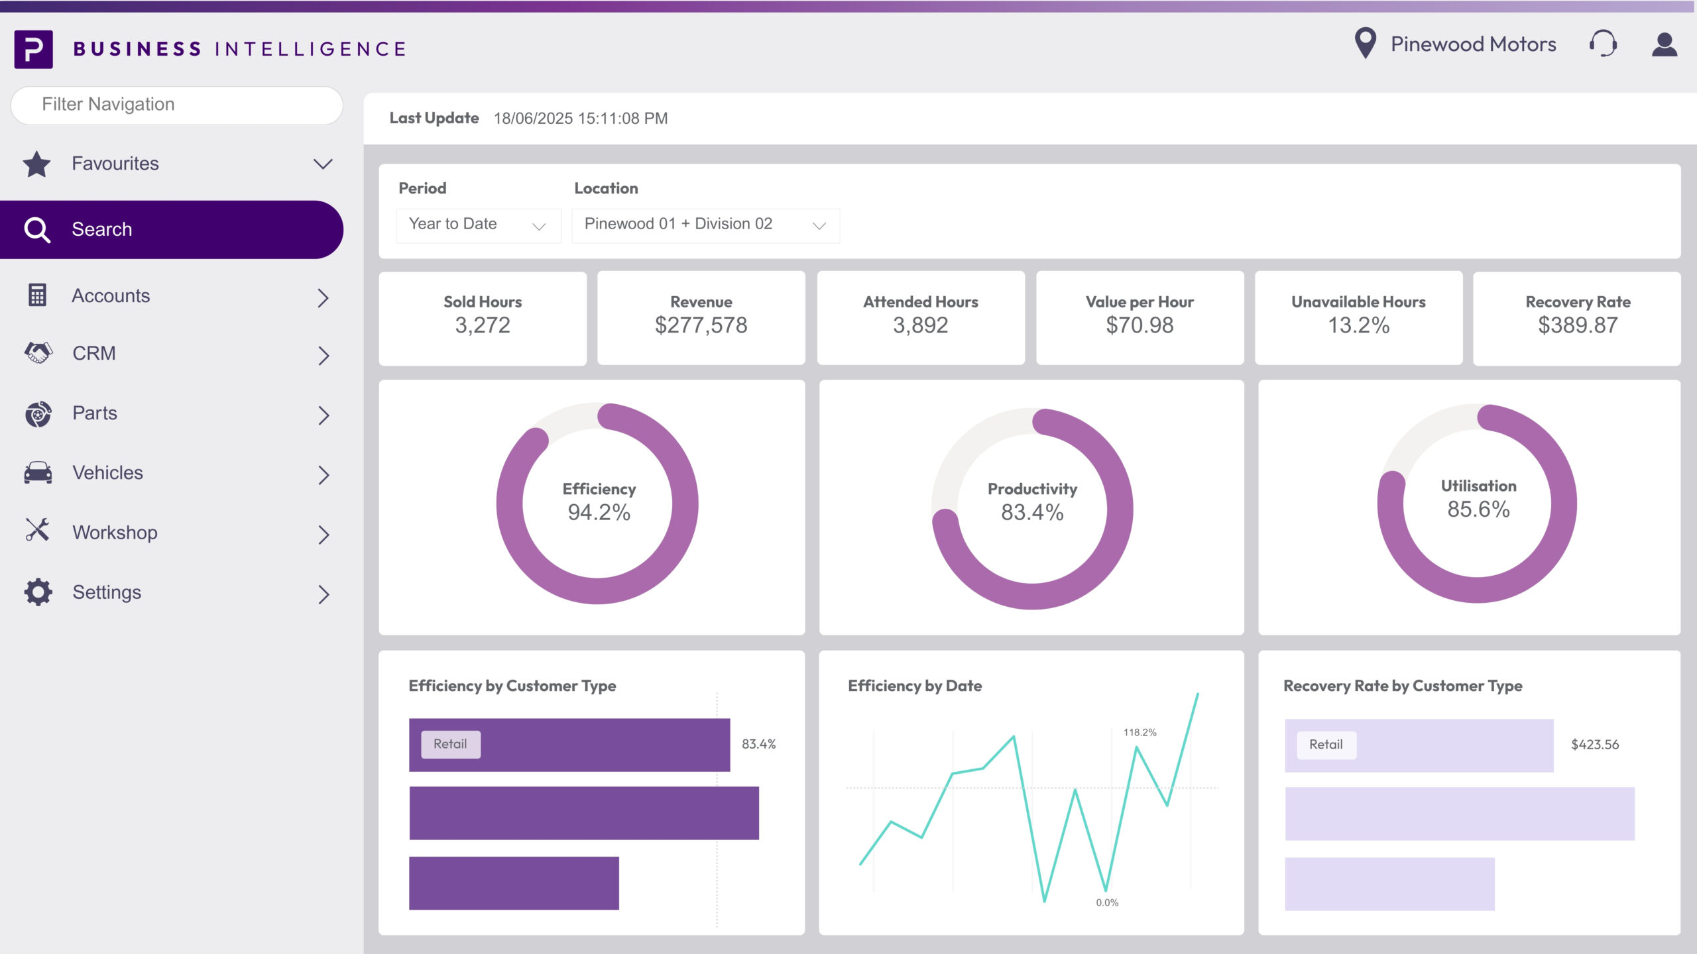Viewport: 1697px width, 954px height.
Task: Open the Period Year to Date dropdown
Action: click(478, 225)
